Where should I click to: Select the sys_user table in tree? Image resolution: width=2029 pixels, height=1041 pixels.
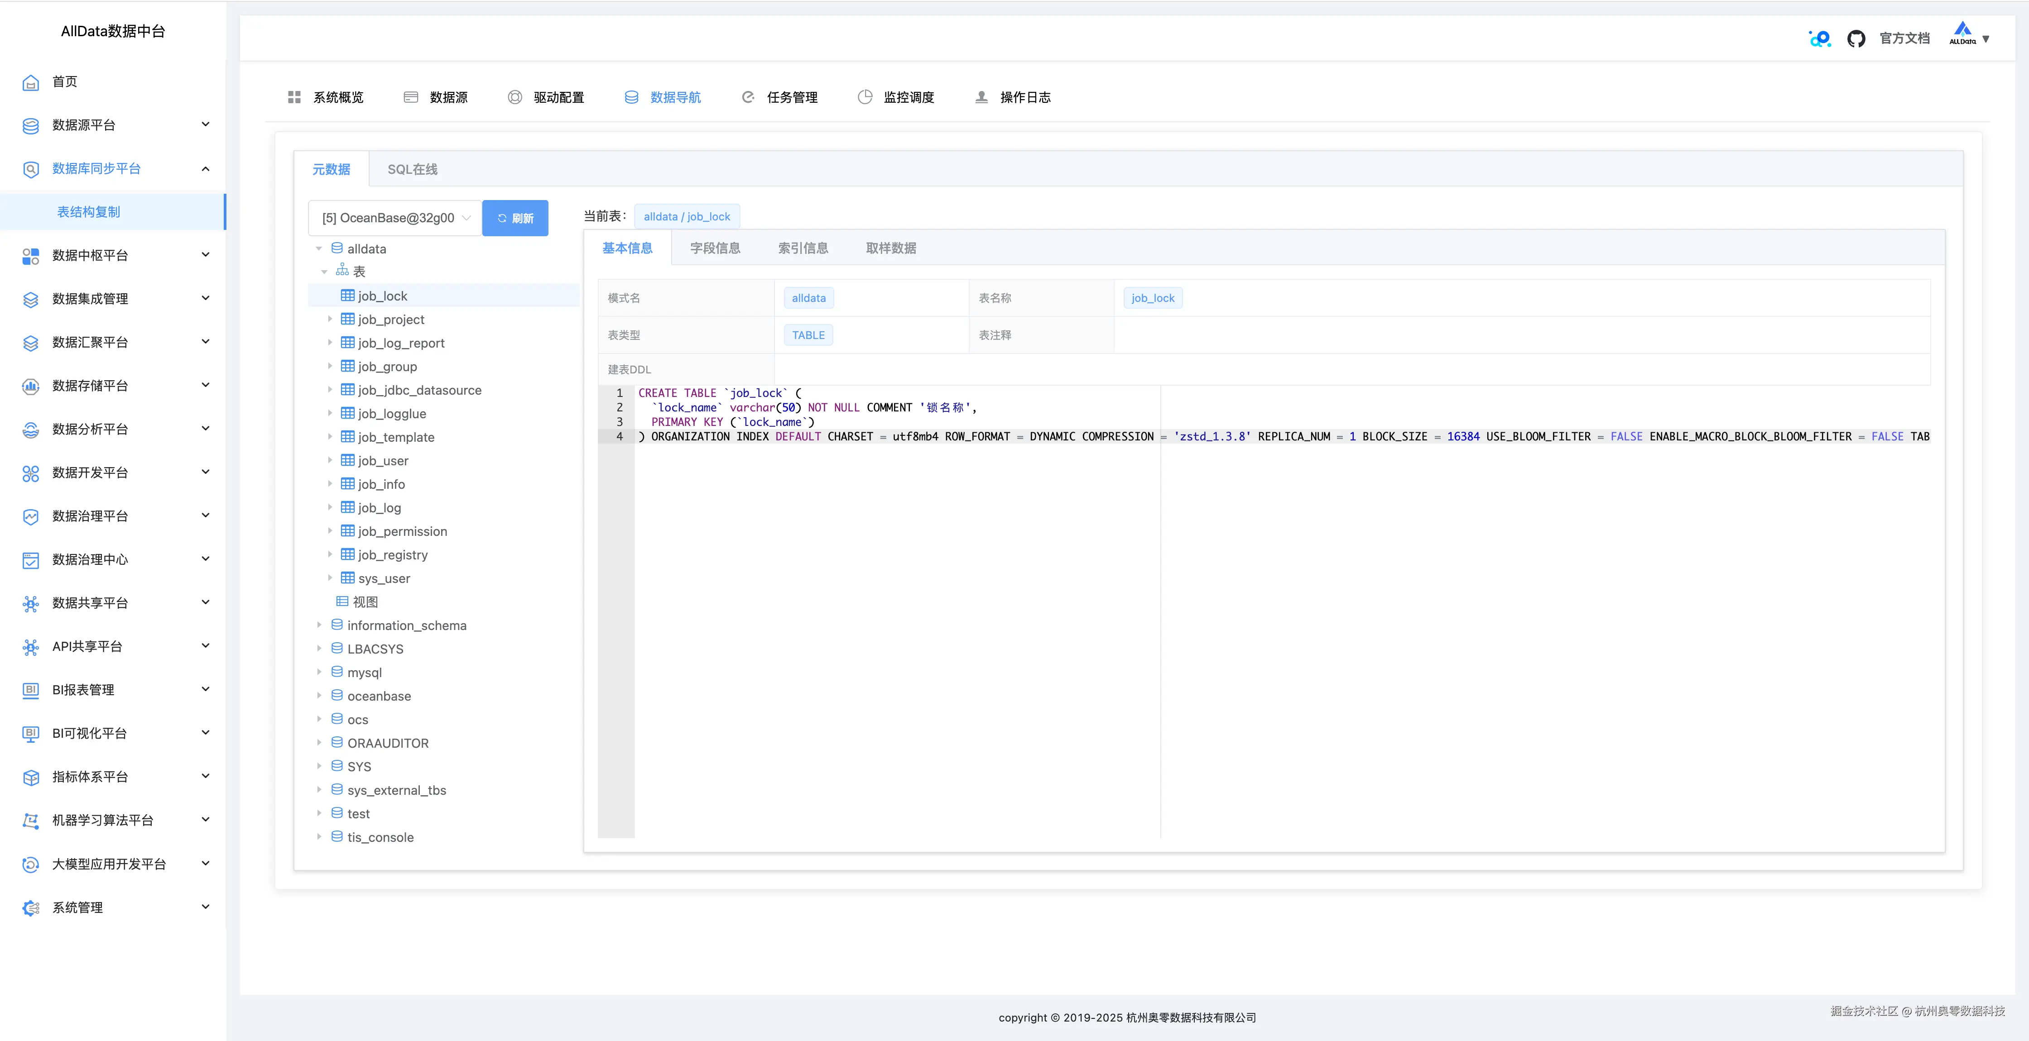click(x=384, y=579)
